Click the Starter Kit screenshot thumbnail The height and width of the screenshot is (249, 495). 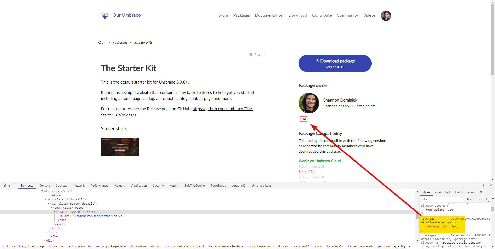pos(120,147)
